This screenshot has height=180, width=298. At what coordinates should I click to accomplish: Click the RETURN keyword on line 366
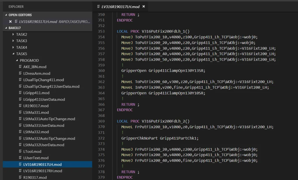tap(128, 105)
